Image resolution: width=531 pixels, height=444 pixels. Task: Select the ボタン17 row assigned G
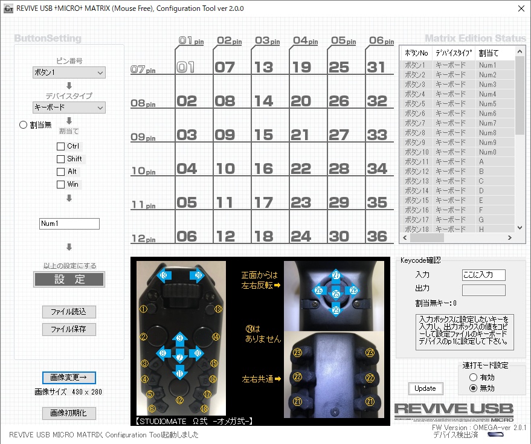click(458, 220)
